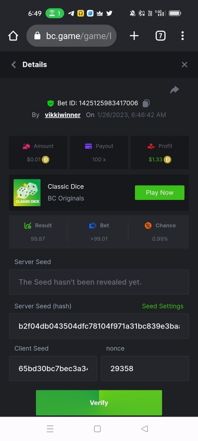Go back using the Details chevron
The width and height of the screenshot is (198, 441).
[x=14, y=65]
